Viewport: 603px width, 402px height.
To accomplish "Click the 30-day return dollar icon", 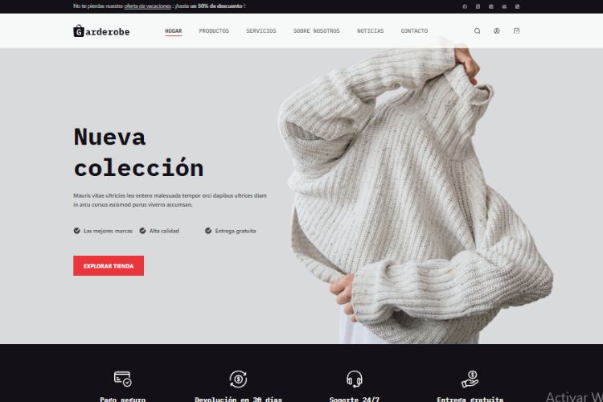I will point(239,379).
